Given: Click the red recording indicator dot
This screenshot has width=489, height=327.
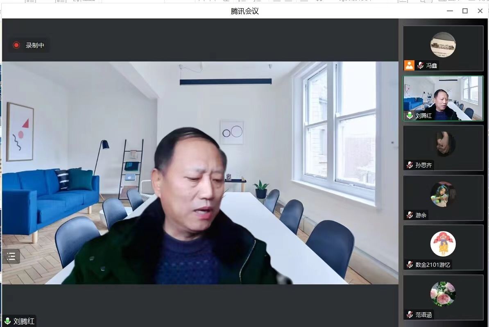Looking at the screenshot, I should pyautogui.click(x=16, y=45).
